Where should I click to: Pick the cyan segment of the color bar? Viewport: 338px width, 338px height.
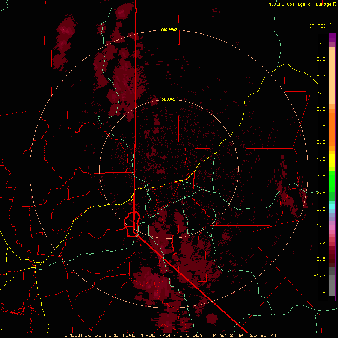coord(332,207)
